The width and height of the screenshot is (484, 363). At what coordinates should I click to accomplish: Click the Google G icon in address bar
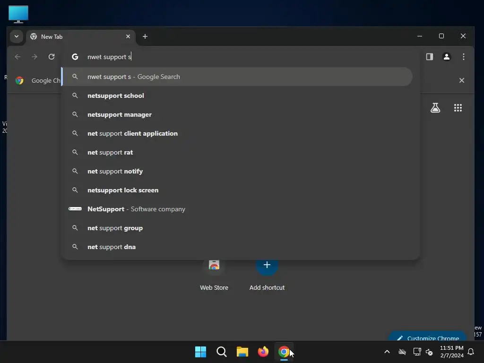point(75,57)
